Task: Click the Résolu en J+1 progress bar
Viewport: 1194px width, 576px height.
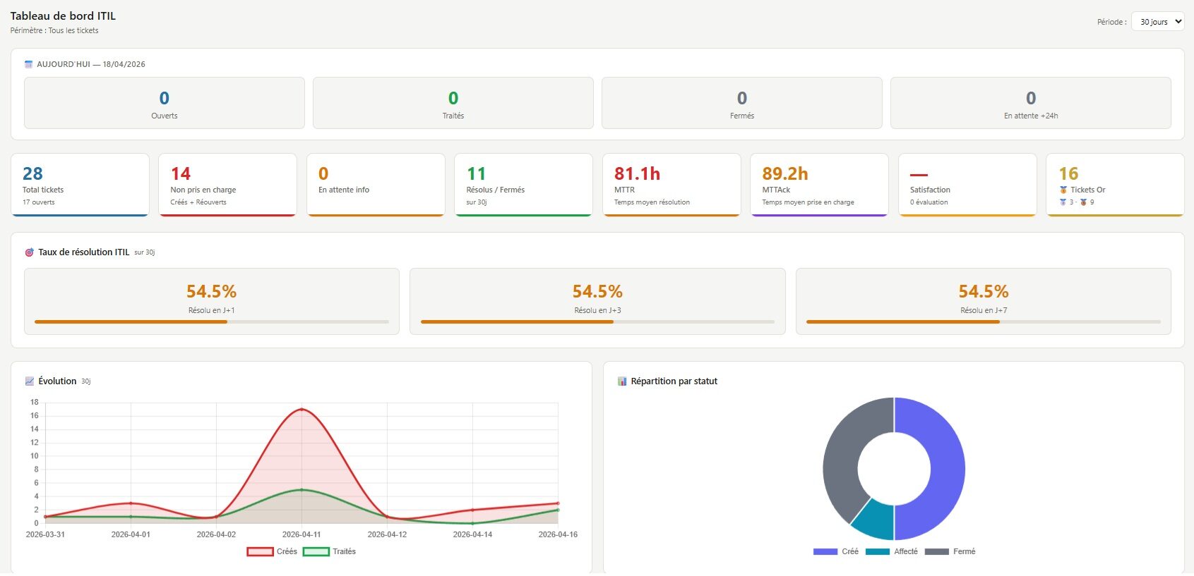Action: (212, 321)
